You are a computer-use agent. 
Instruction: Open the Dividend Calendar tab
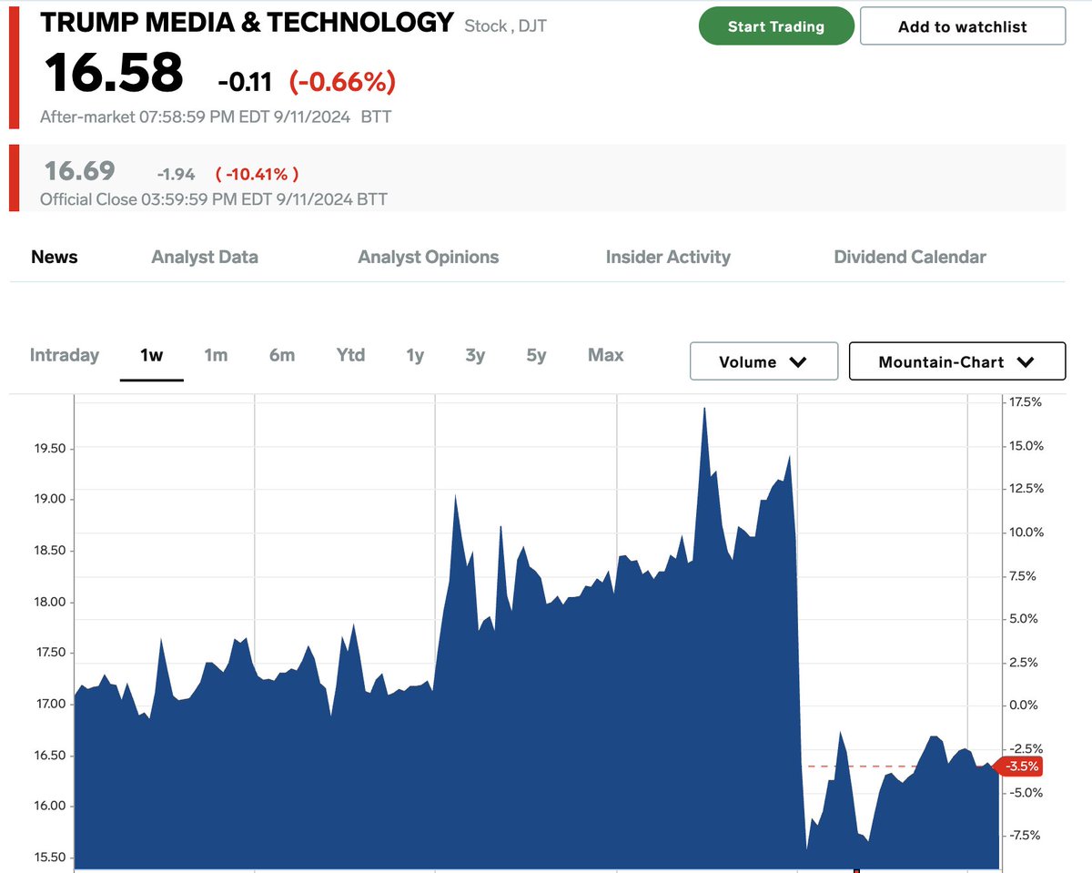click(x=910, y=257)
